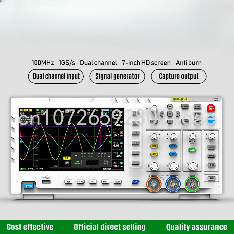234x234 pixels.
Task: Click the CH2 vertical position knob
Action: (x=173, y=136)
